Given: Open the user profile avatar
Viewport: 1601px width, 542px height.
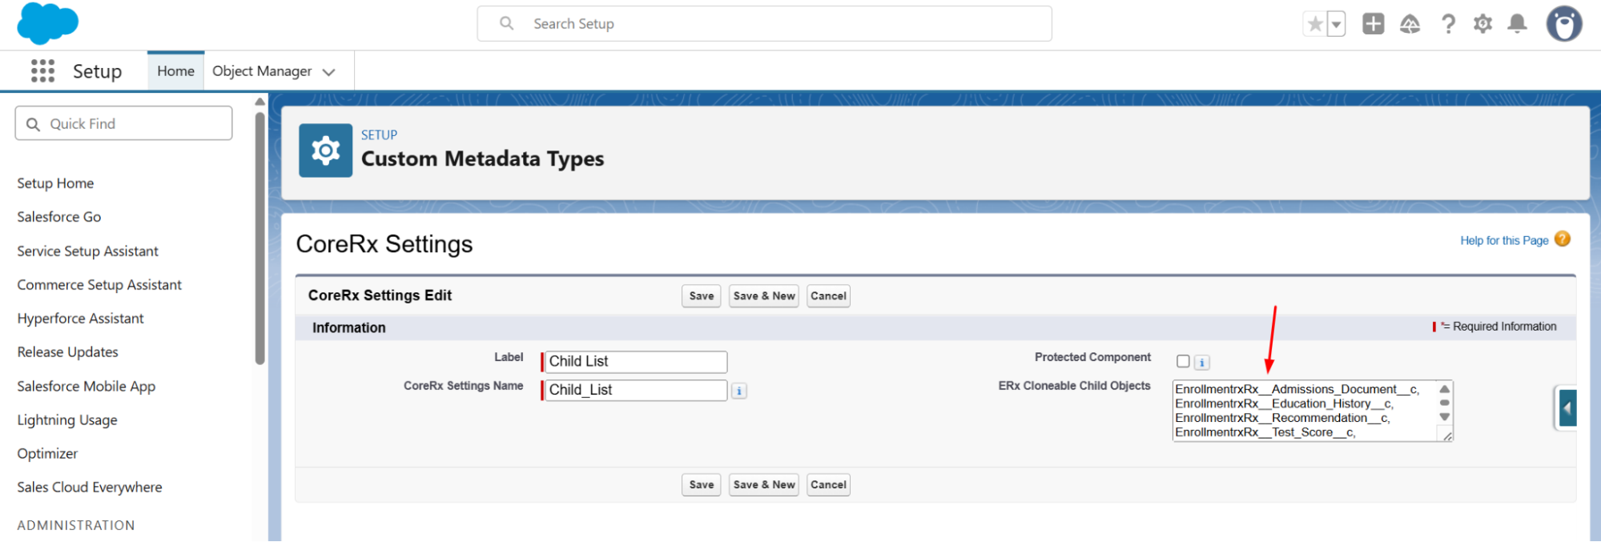Looking at the screenshot, I should click(x=1563, y=24).
